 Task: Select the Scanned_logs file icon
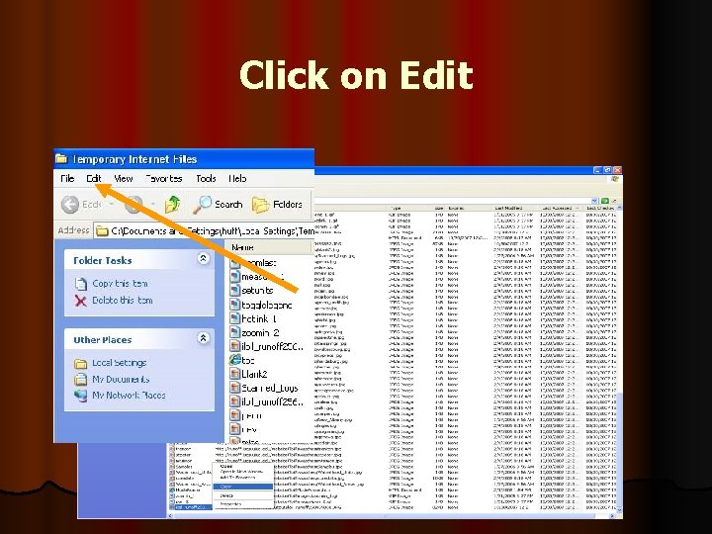click(234, 388)
